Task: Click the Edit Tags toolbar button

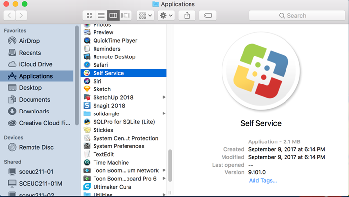Action: (x=208, y=15)
